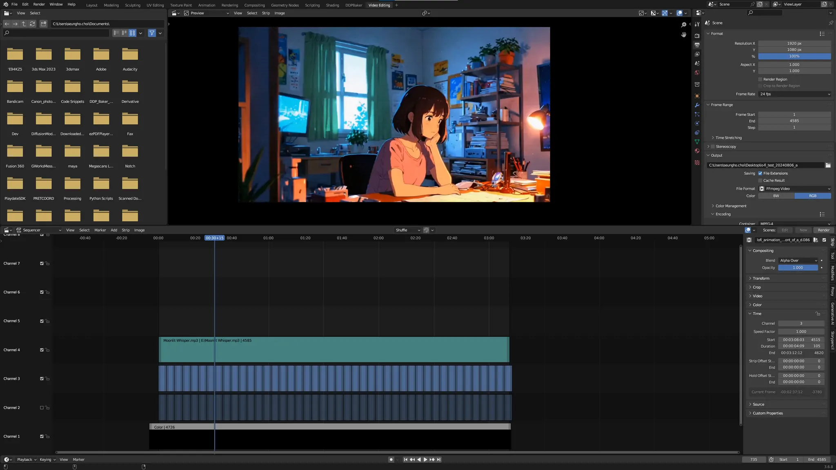Click the file browser filter icon

pyautogui.click(x=152, y=33)
